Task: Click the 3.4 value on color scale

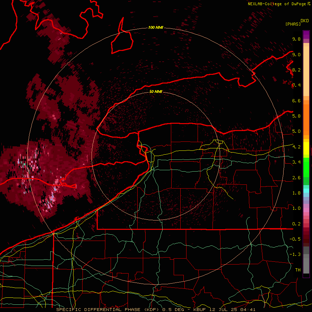Action: click(x=296, y=162)
